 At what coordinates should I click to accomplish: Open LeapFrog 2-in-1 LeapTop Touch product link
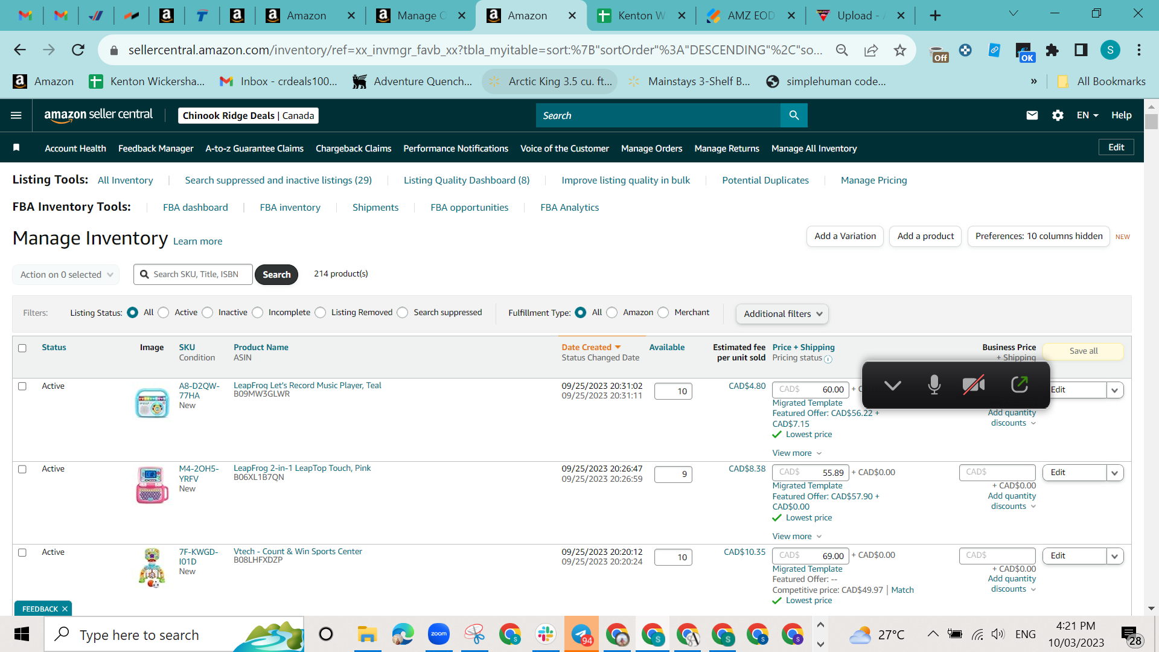point(302,468)
